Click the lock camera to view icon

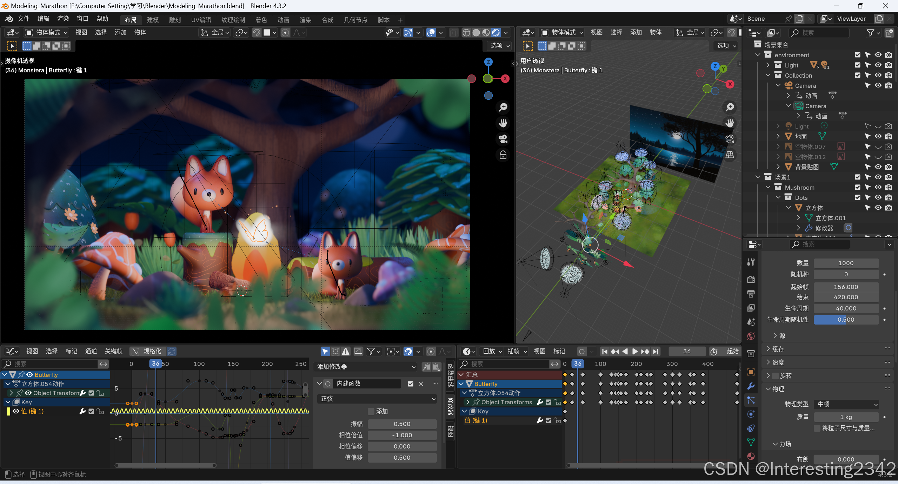point(503,155)
